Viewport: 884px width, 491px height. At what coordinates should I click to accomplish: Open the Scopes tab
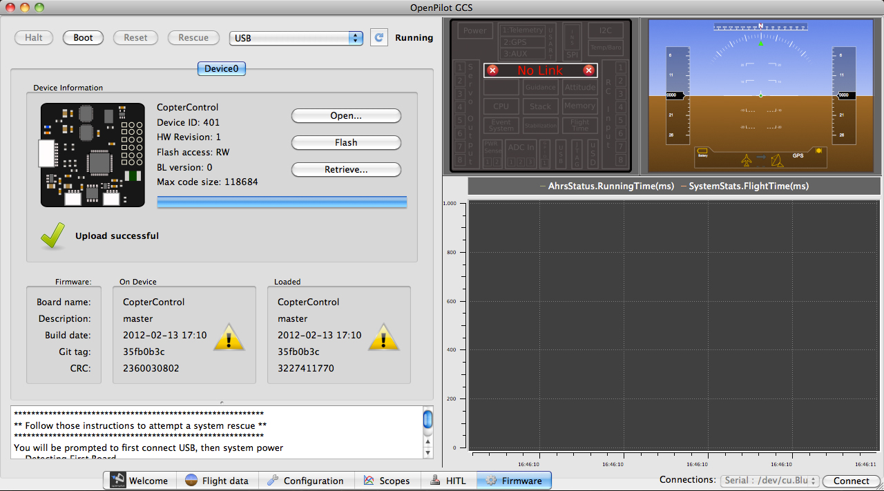tap(387, 481)
